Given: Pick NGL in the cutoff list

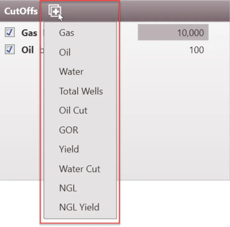Looking at the screenshot, I should click(x=68, y=188).
